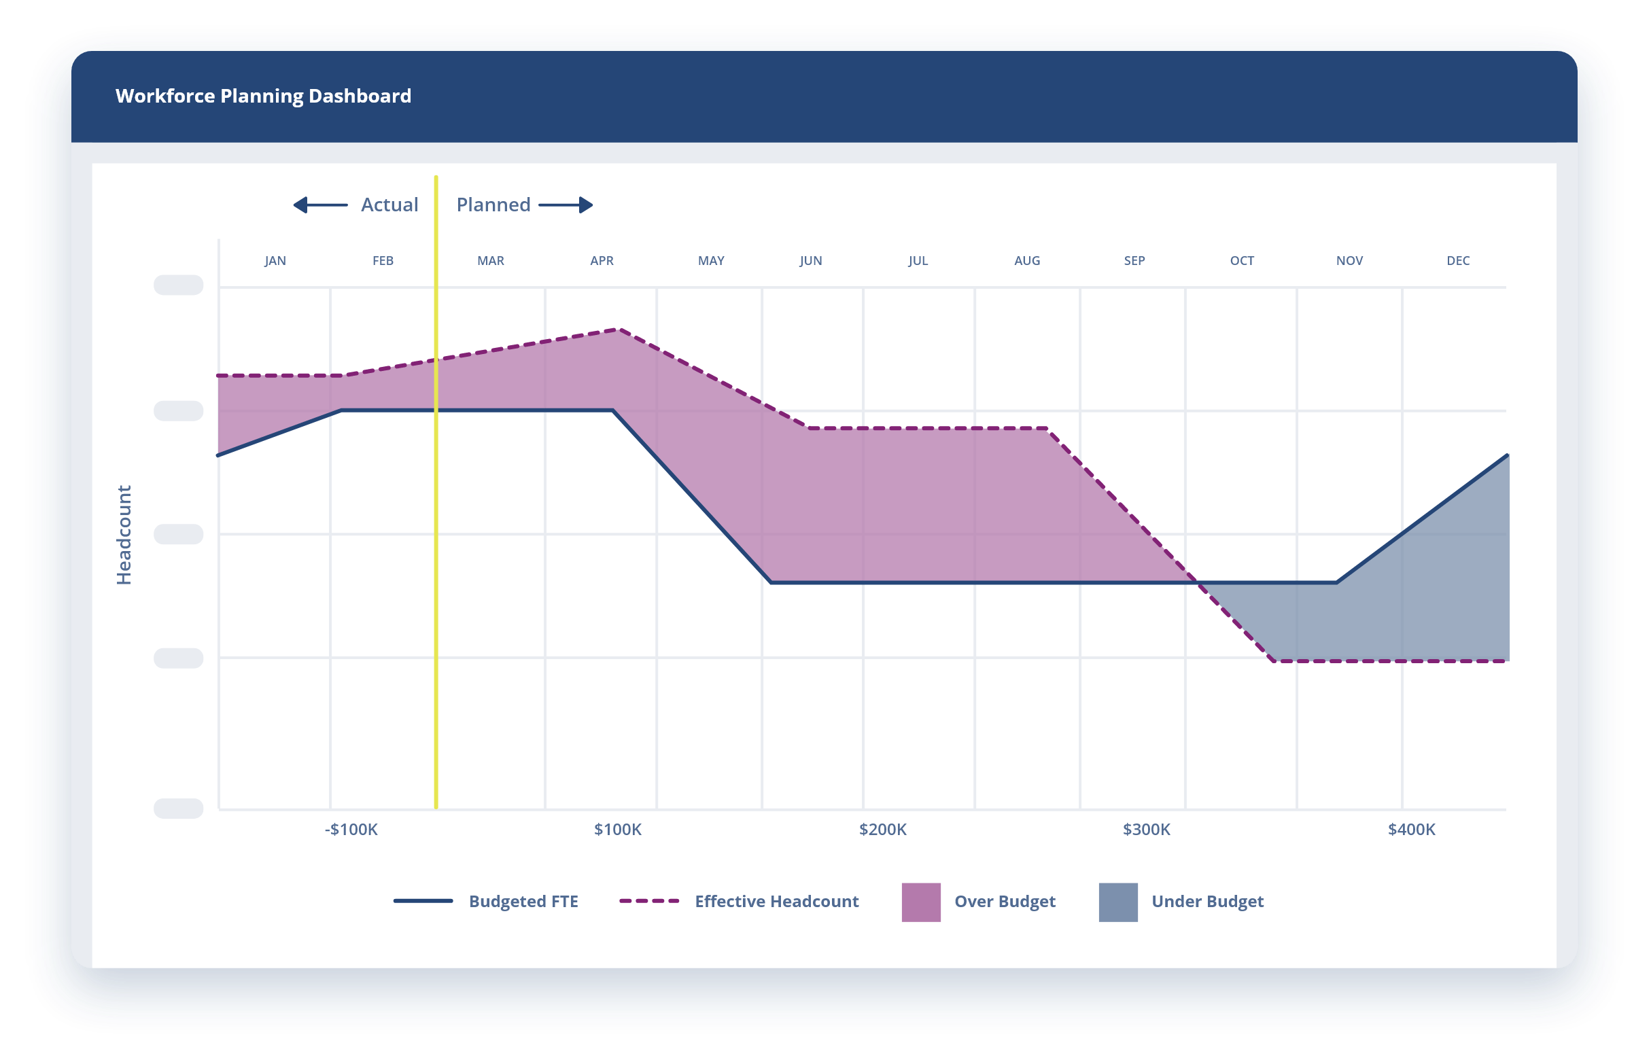Select the NOV month label
1649x1060 pixels.
[x=1349, y=260]
